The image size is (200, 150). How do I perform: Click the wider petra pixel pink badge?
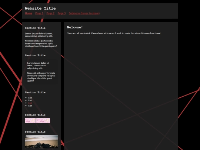pyautogui.click(x=43, y=120)
